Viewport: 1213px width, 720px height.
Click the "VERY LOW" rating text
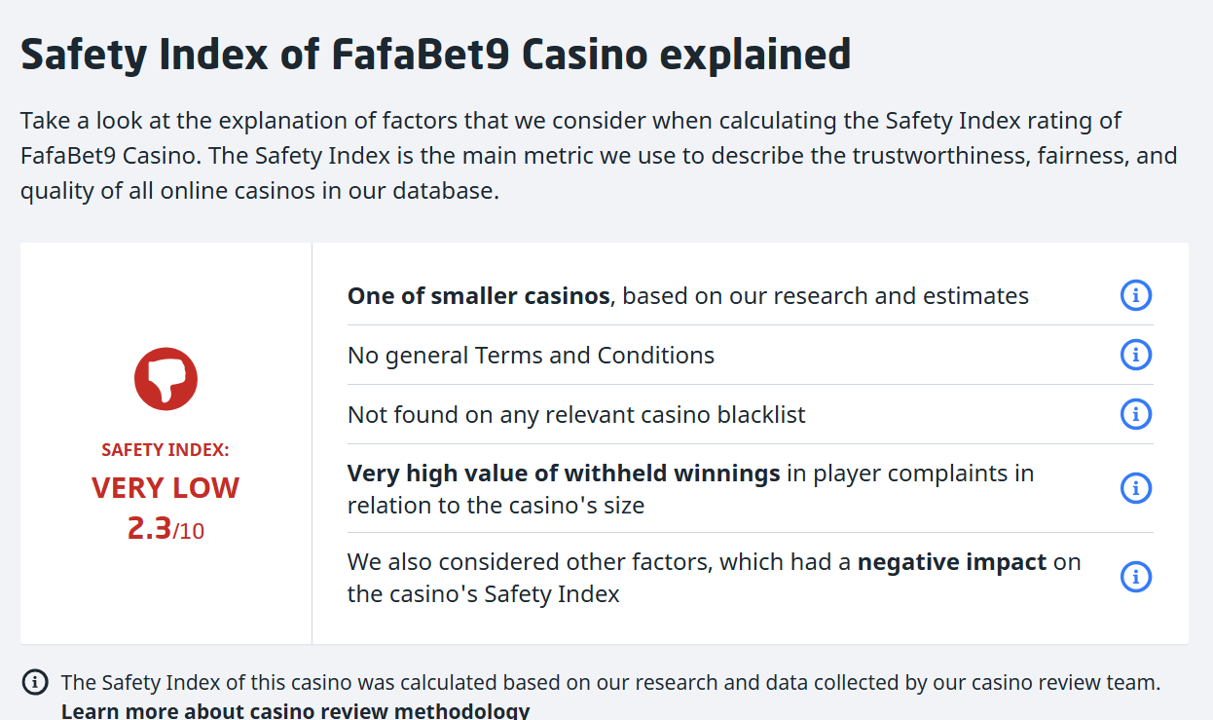click(x=165, y=487)
